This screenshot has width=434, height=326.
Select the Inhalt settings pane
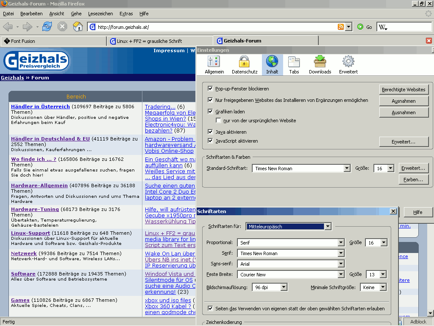(272, 65)
